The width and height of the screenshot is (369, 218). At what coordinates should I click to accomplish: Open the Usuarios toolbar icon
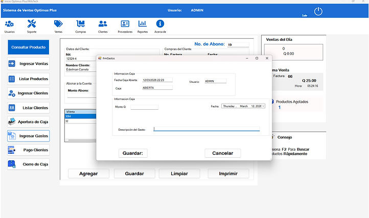point(9,24)
